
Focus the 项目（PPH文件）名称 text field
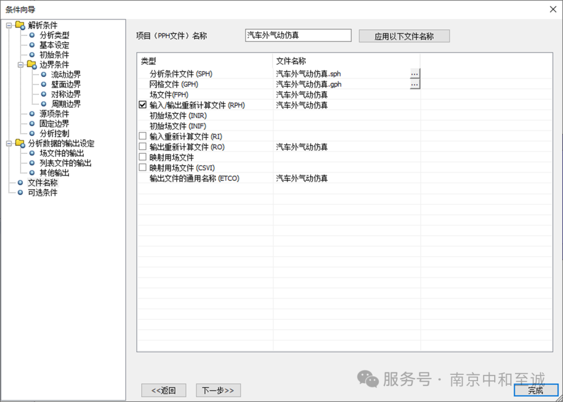coord(298,35)
